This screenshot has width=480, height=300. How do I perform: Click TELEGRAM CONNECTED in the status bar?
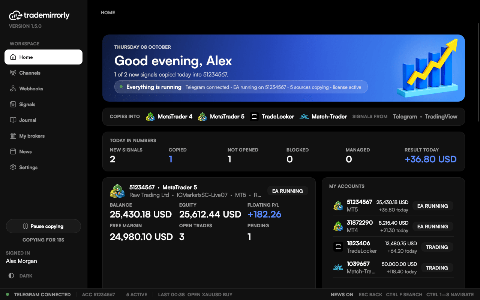point(42,294)
